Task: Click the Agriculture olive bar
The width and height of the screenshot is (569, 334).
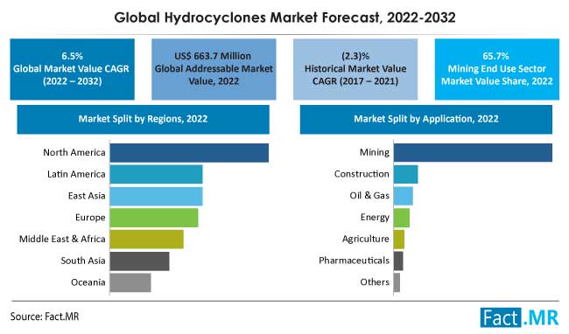Action: coord(399,239)
